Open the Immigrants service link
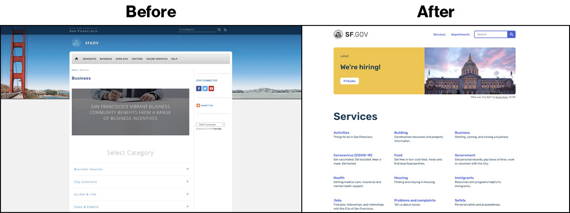570x213 pixels. 464,178
